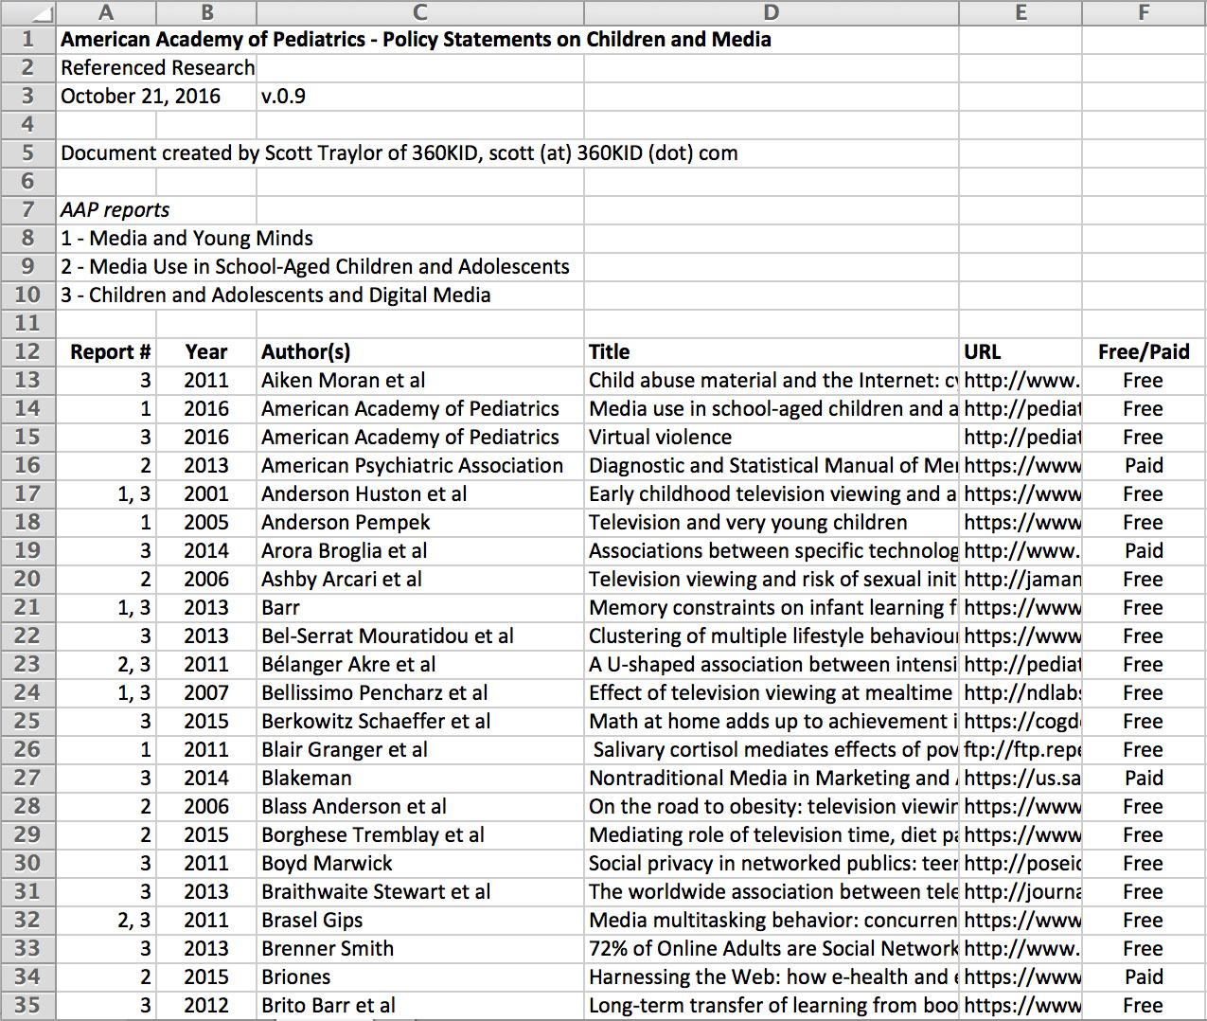The image size is (1207, 1021).
Task: Click '72% of Online Adults are Social Network' title
Action: click(x=772, y=948)
